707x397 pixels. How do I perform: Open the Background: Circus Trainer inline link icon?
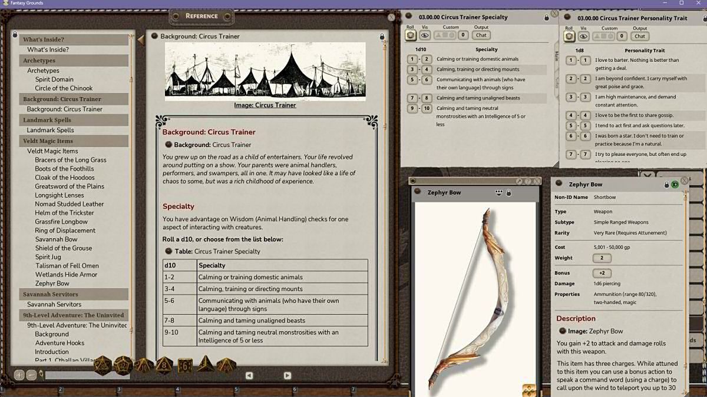point(169,145)
